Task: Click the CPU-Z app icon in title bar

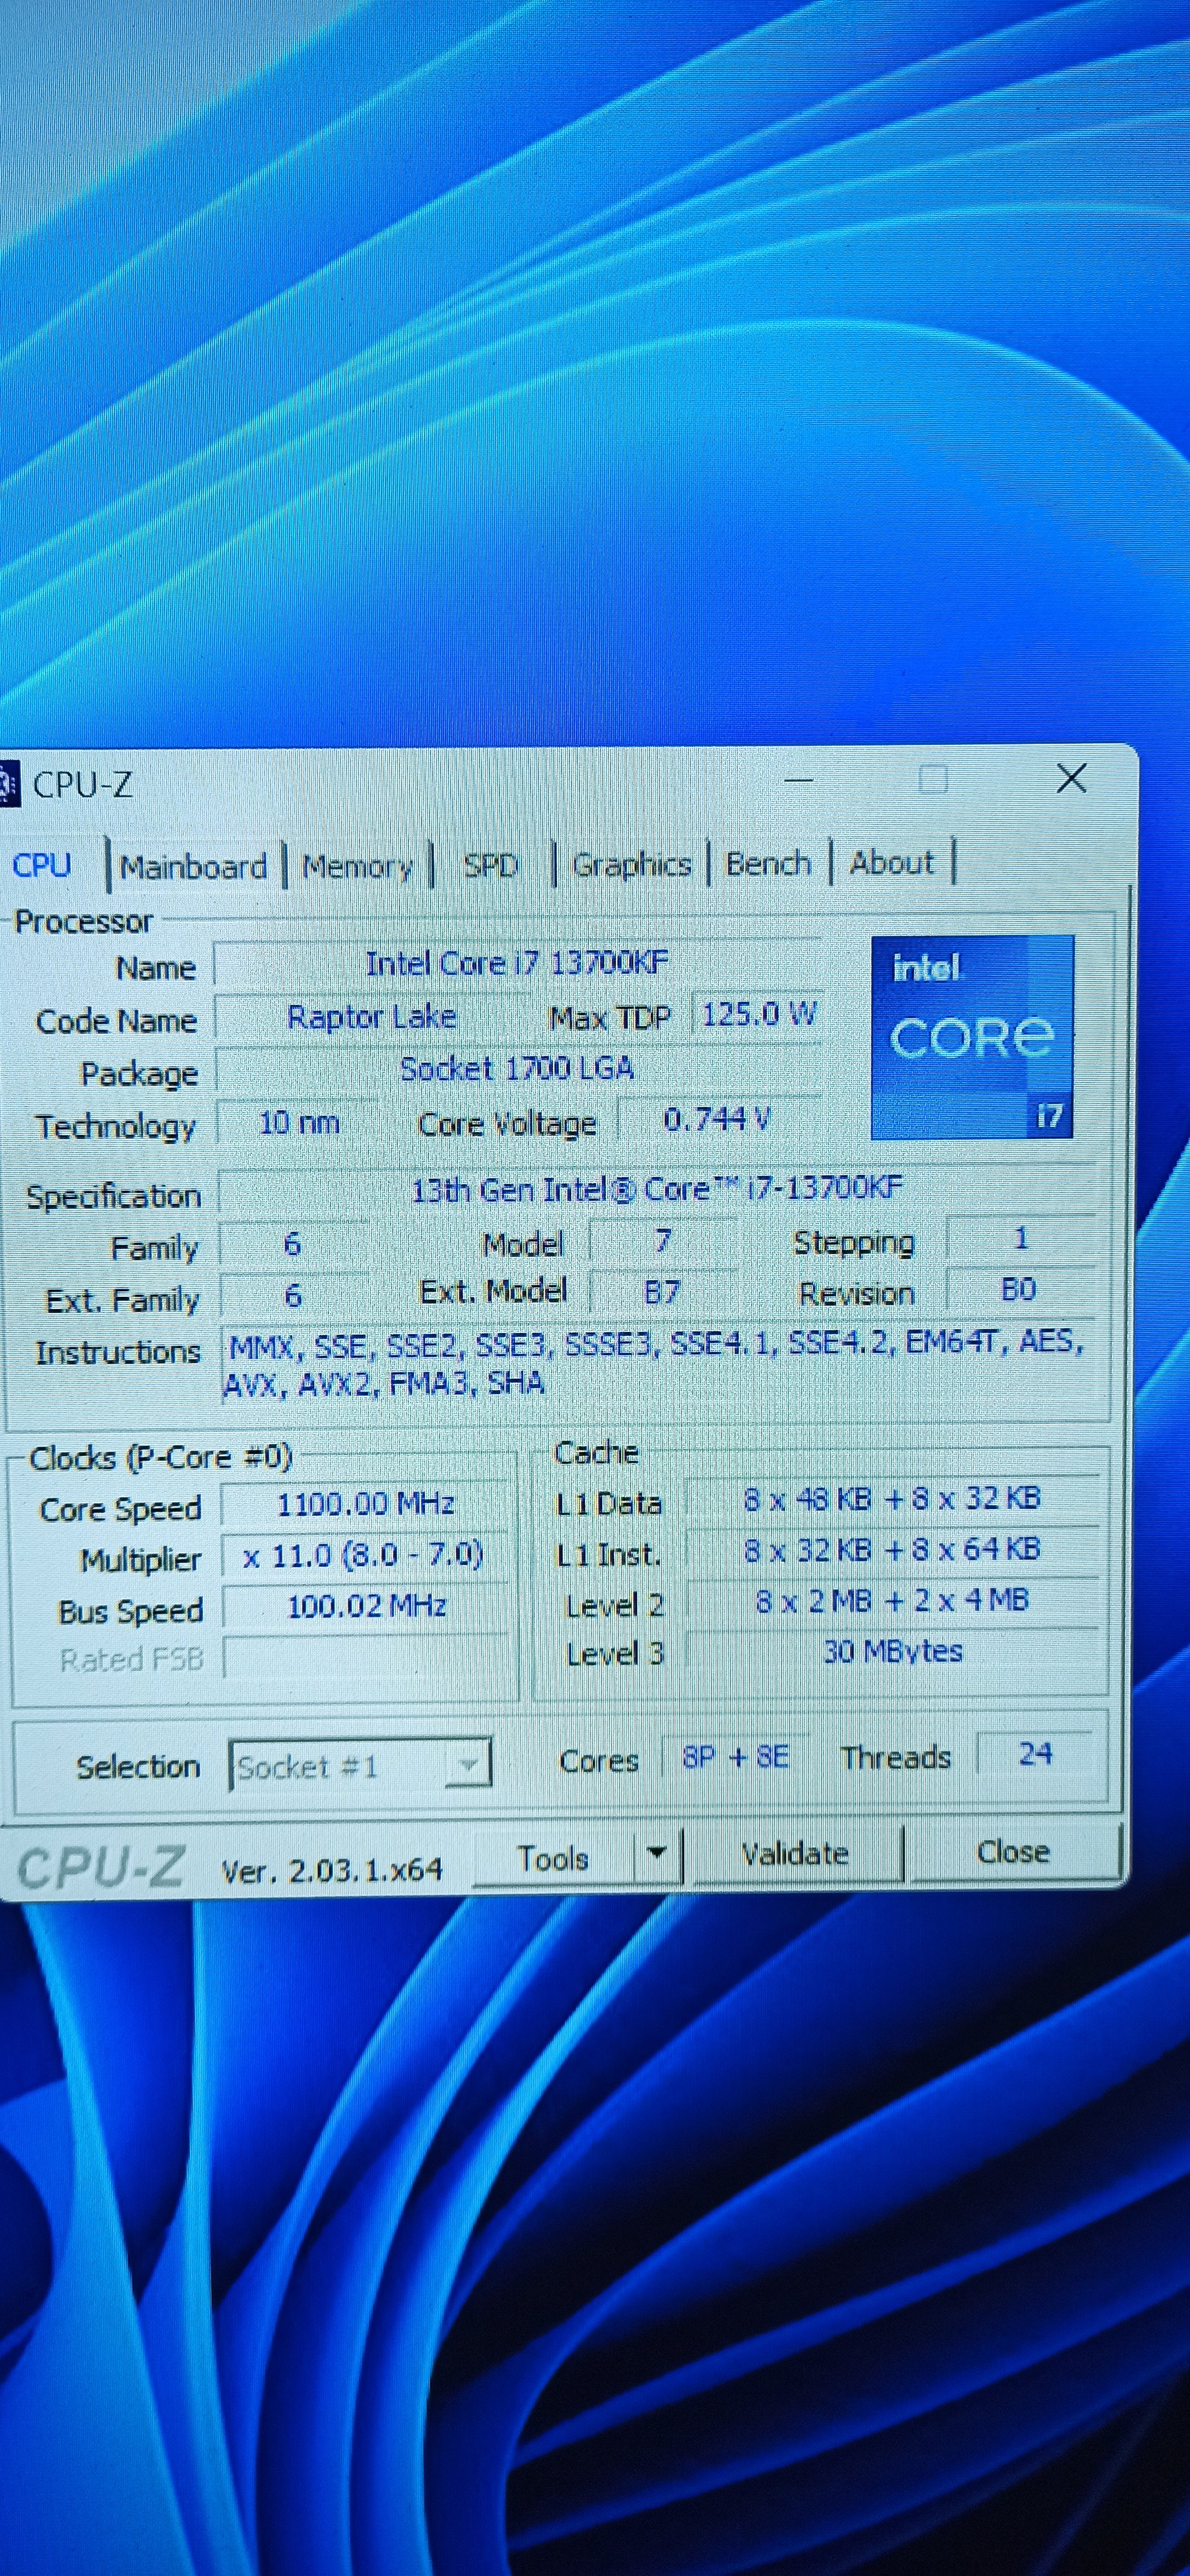Action: pos(8,784)
